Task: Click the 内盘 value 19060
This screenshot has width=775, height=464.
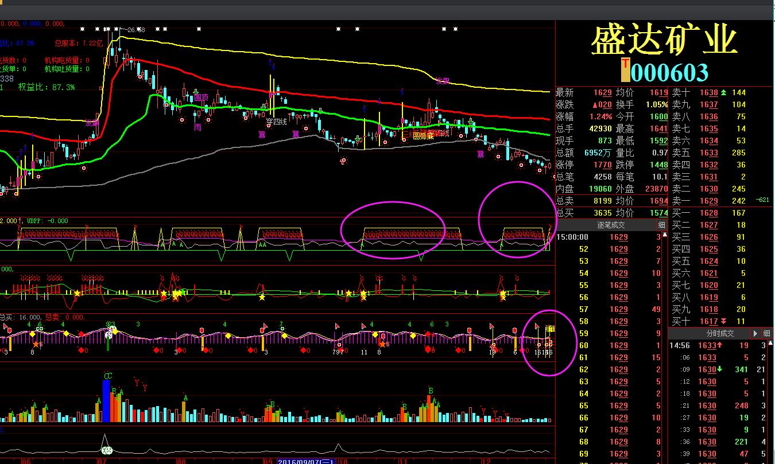Action: click(600, 189)
